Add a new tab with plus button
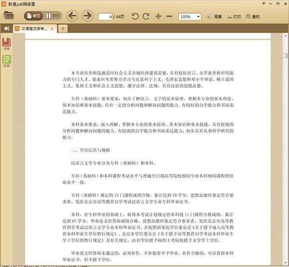Screen dimensions: 289x267 (63, 28)
